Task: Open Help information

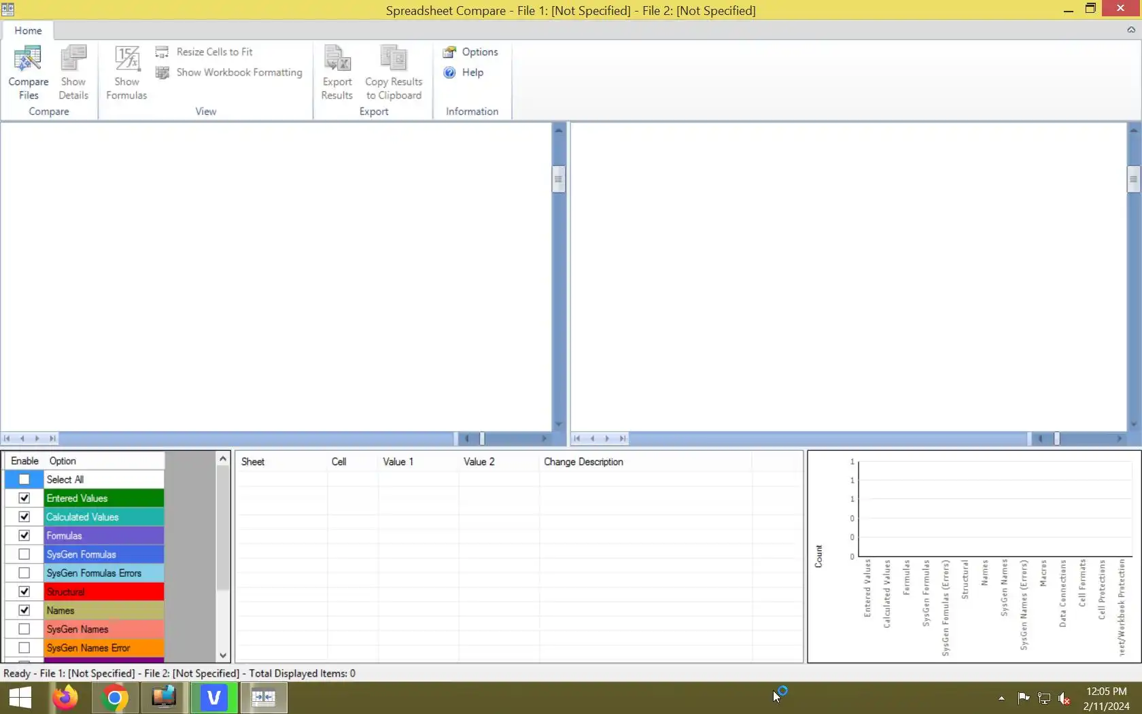Action: coord(464,72)
